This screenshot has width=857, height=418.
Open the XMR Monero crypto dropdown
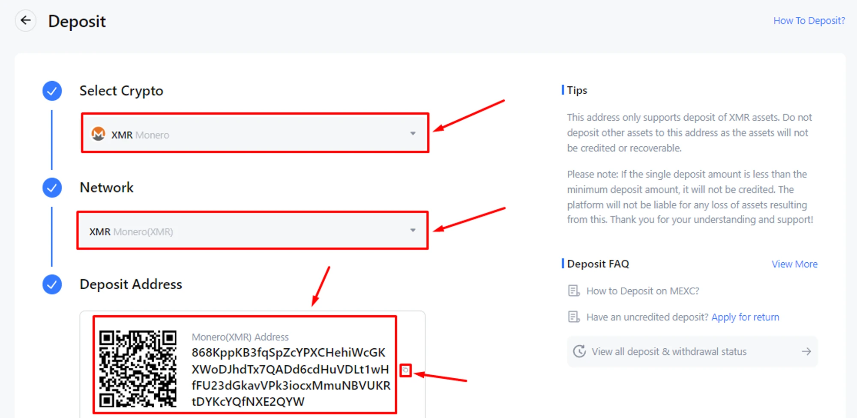tap(255, 133)
